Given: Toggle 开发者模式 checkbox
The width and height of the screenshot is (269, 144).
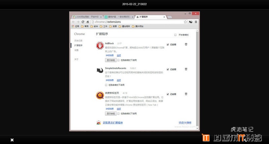Looking at the screenshot, I should (175, 35).
